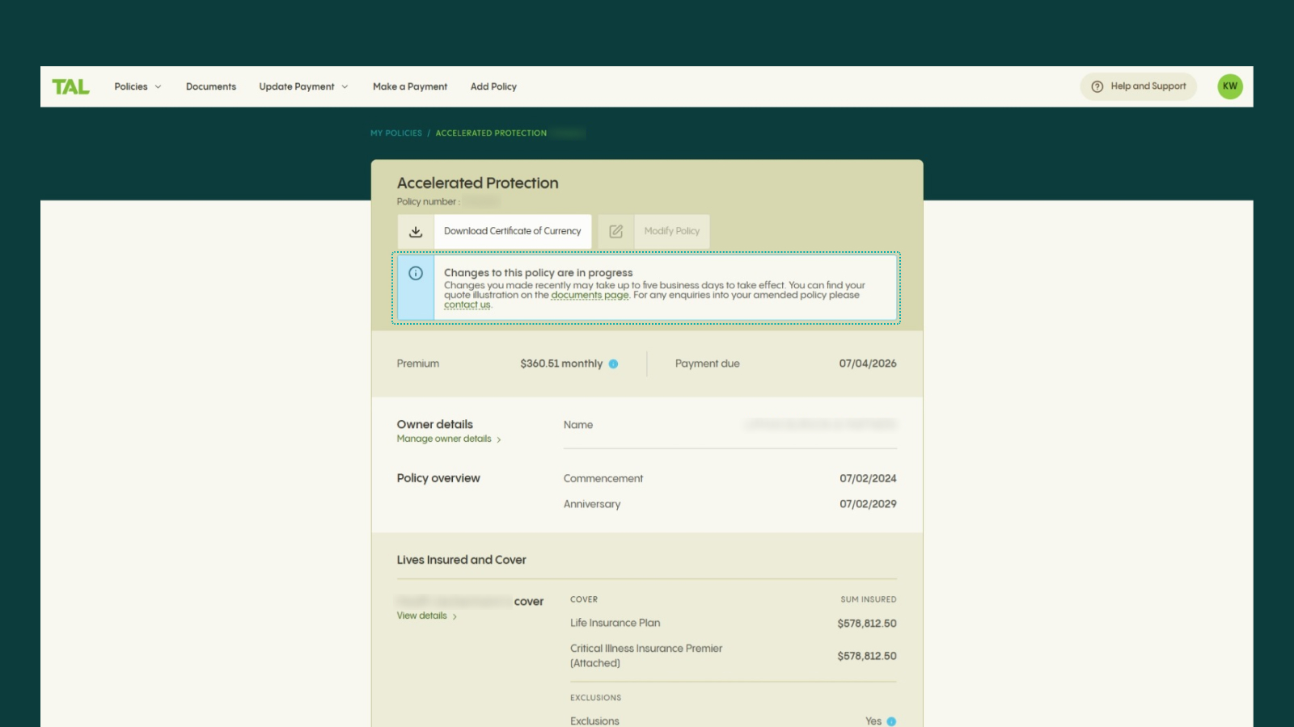Open the Documents menu item
The width and height of the screenshot is (1294, 727).
pos(211,86)
